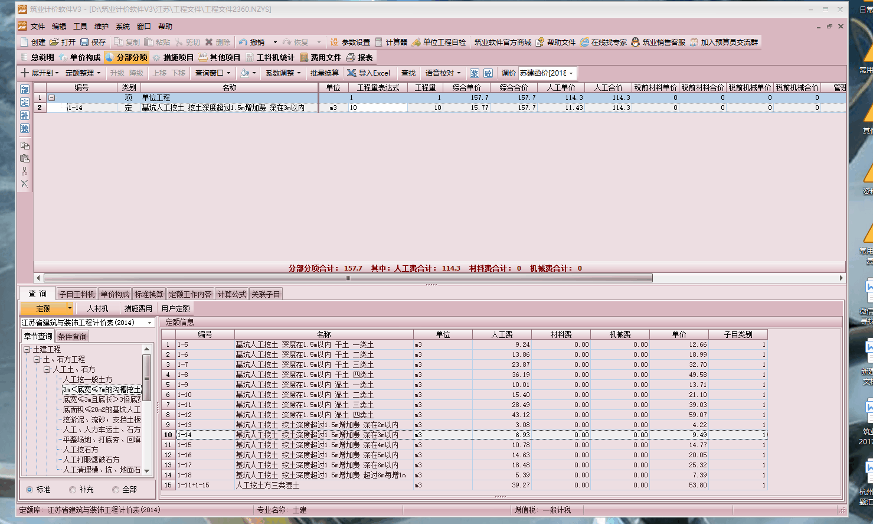Click the copy icon in the left sidebar
This screenshot has height=524, width=873.
pyautogui.click(x=24, y=145)
